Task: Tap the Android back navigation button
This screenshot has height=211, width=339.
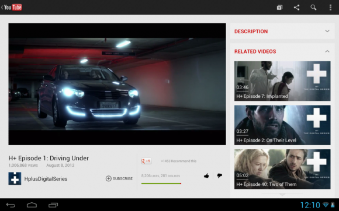Action: tap(11, 205)
